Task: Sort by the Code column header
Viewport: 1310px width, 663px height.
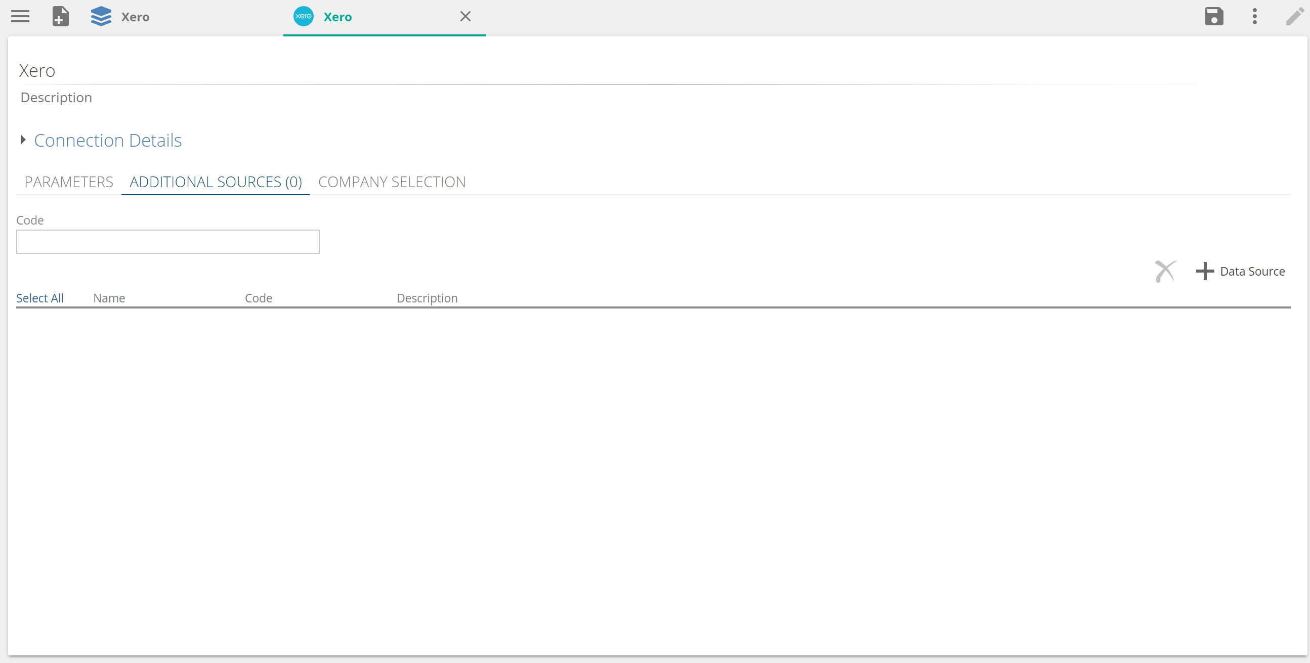Action: point(259,298)
